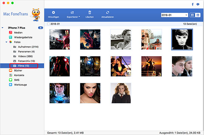This screenshot has height=135, width=204.
Task: Click the Hinzufügen add icon
Action: [x=53, y=13]
